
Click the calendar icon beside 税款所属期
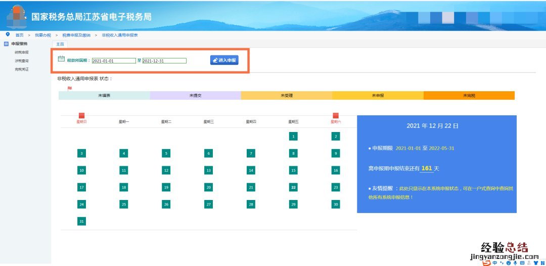[61, 59]
